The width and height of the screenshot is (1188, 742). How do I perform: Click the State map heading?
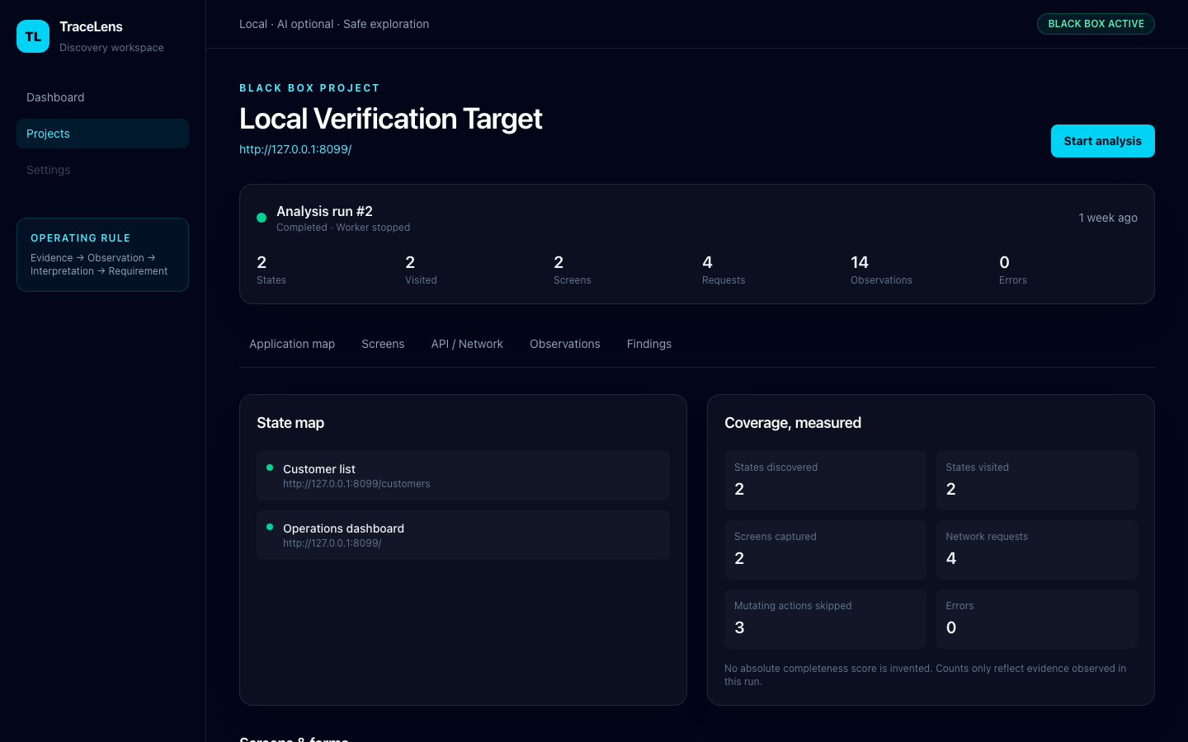click(290, 423)
